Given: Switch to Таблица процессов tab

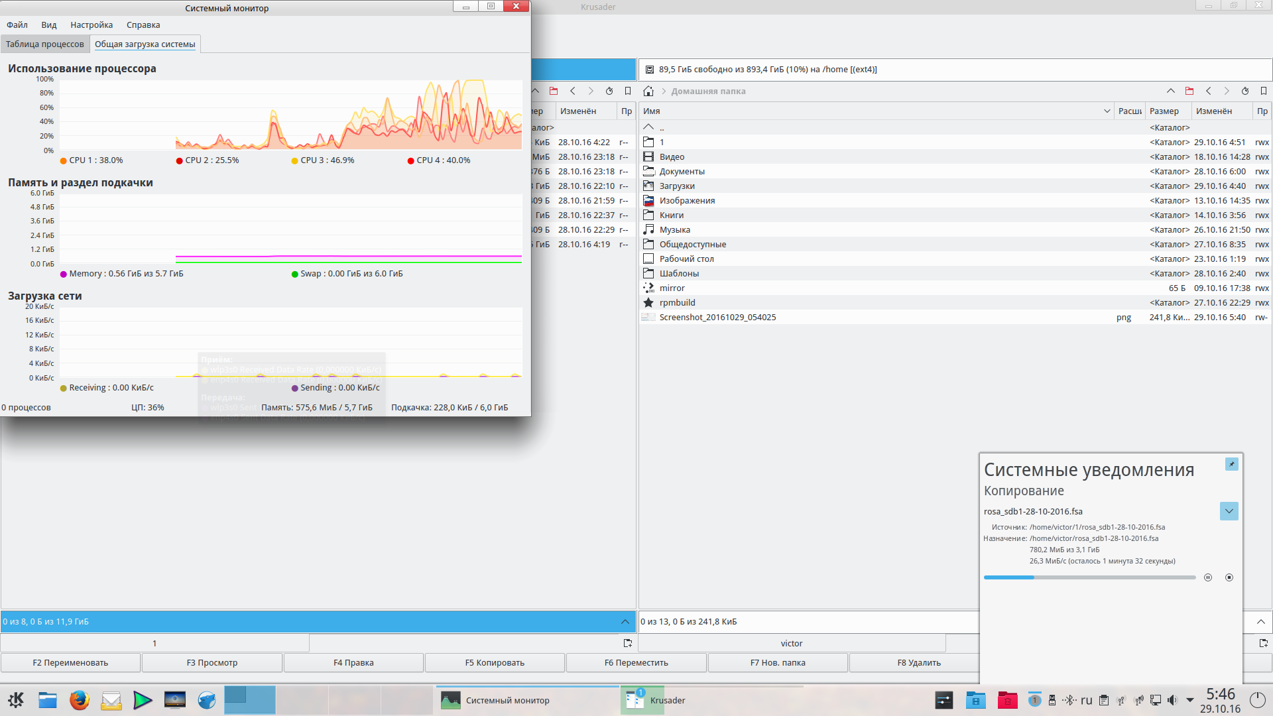Looking at the screenshot, I should coord(45,44).
